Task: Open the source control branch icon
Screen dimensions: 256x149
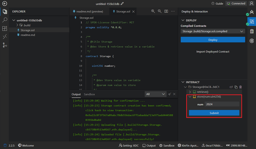Action: pyautogui.click(x=5, y=45)
